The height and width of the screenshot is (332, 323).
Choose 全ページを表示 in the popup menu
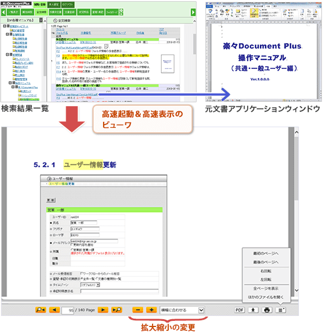(266, 289)
